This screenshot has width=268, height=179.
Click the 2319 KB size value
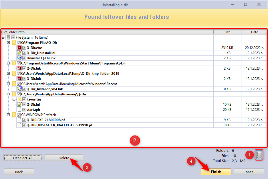(227, 48)
